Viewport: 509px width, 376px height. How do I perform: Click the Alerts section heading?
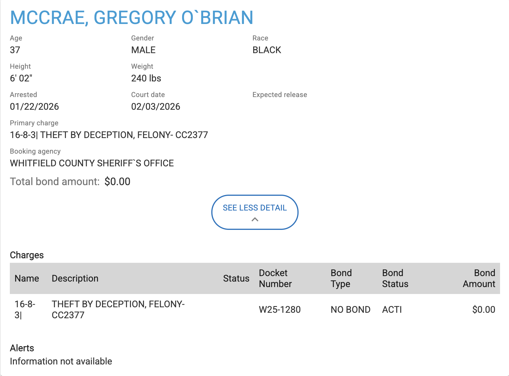click(x=22, y=348)
